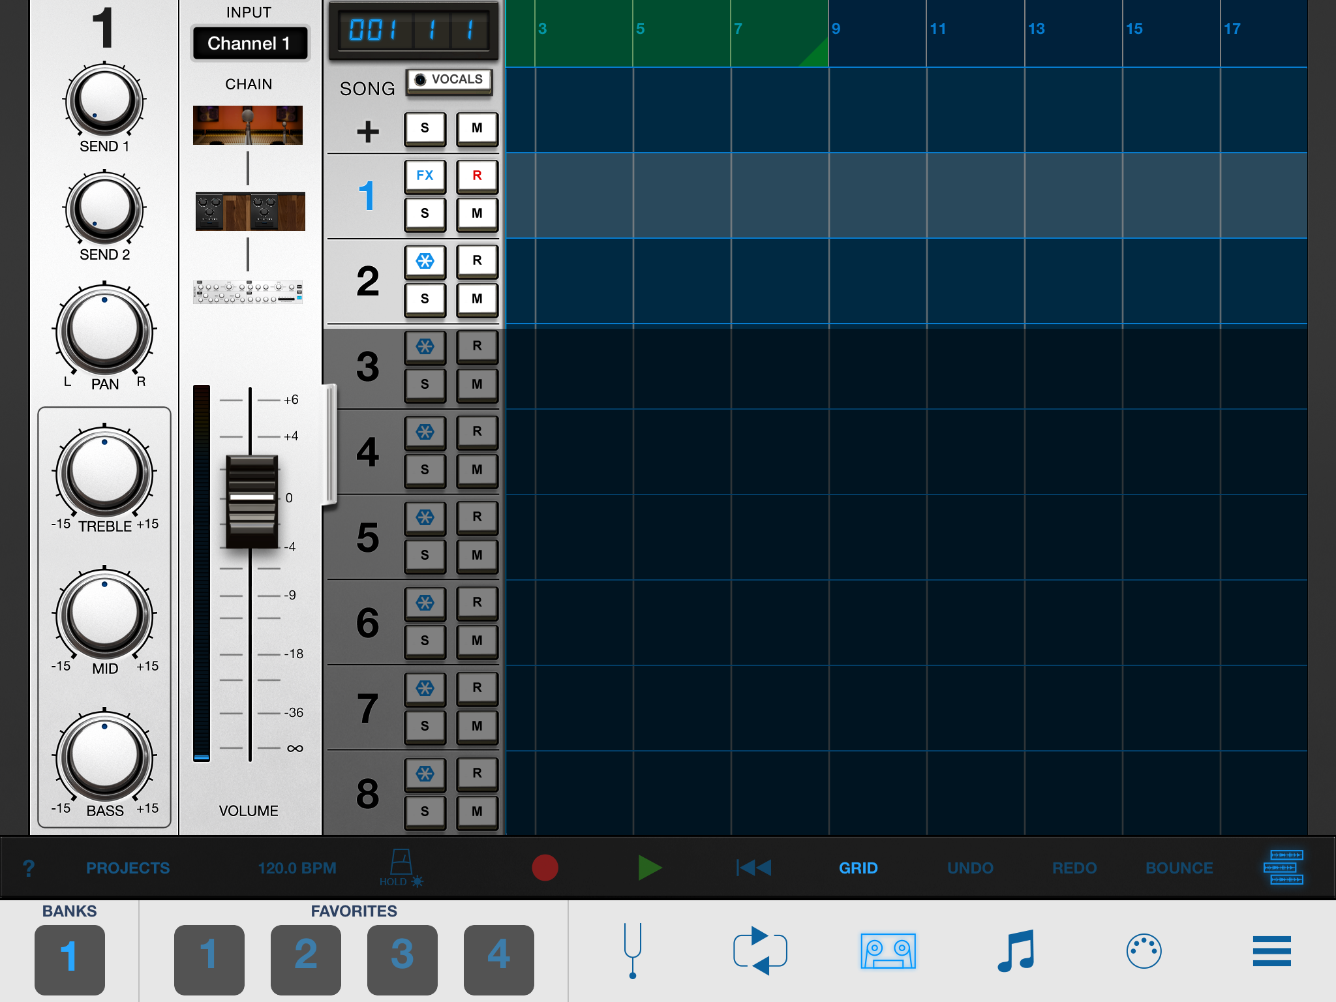Screen dimensions: 1336x1002
Task: Start playback with green play button
Action: tap(649, 868)
